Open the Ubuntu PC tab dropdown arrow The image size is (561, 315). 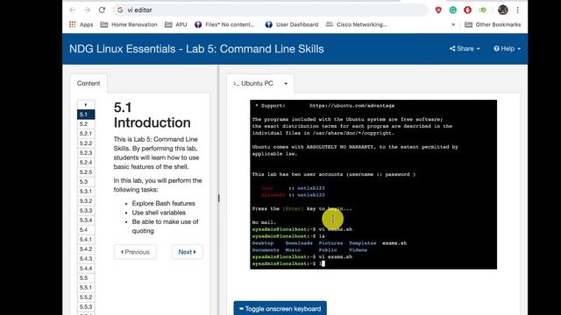point(286,84)
